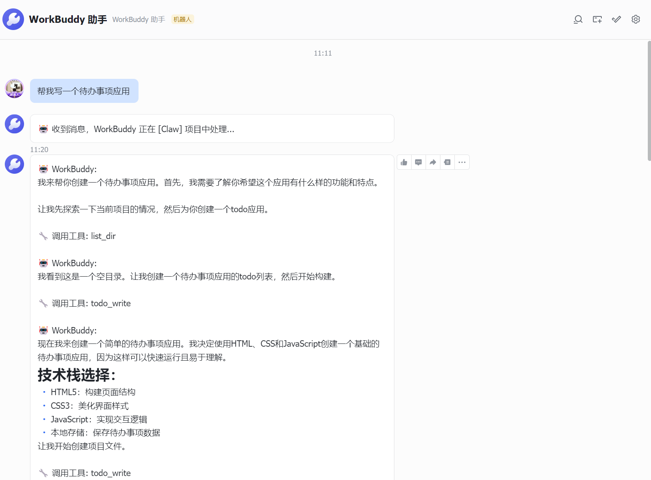Select the 帮我写一个待办事项应用 message bubble
Image resolution: width=651 pixels, height=480 pixels.
coord(84,91)
